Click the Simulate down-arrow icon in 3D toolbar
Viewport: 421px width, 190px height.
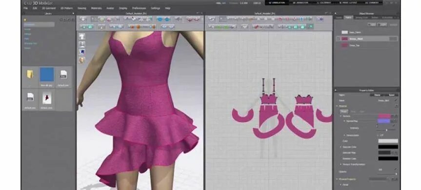coord(83,19)
